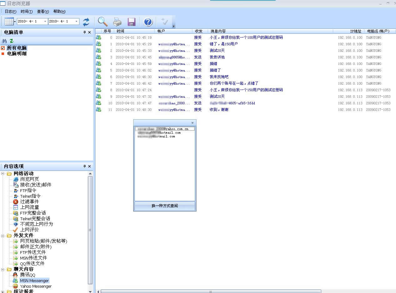
Task: Click message 我告诉他 in row 3
Action: pos(217,57)
